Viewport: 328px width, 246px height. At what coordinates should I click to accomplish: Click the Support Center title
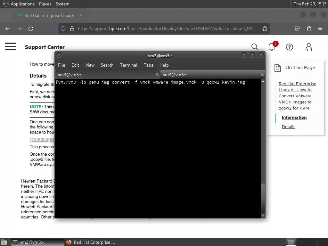[x=45, y=47]
